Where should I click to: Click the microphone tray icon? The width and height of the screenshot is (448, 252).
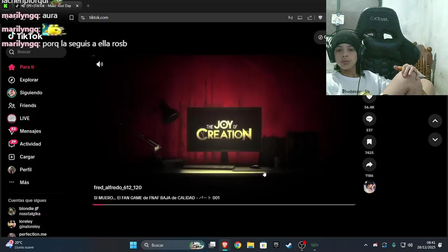[x=394, y=245]
